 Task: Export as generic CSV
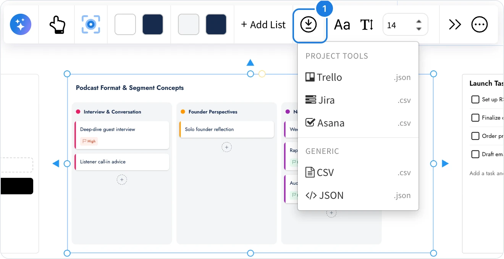pyautogui.click(x=358, y=173)
